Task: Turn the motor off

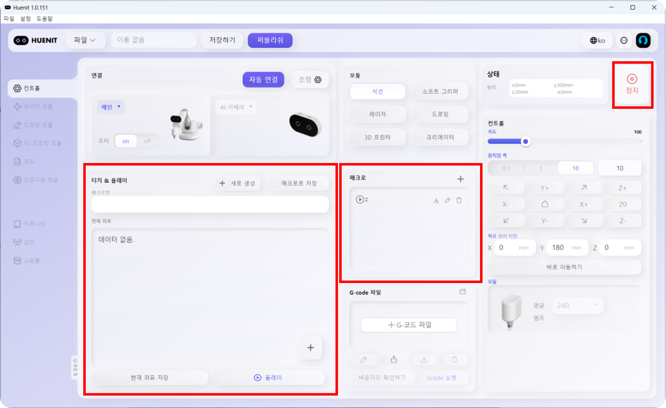Action: click(147, 141)
